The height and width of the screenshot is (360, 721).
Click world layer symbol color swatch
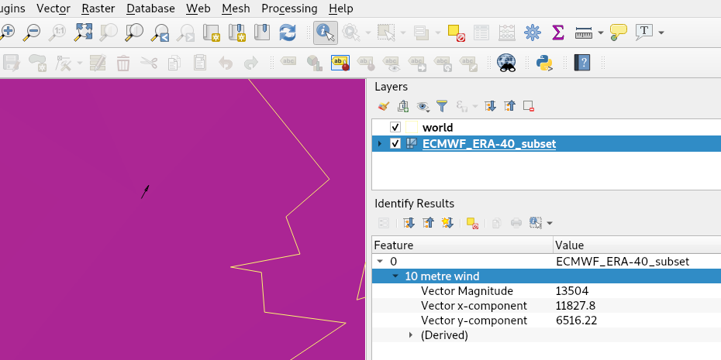pos(412,127)
